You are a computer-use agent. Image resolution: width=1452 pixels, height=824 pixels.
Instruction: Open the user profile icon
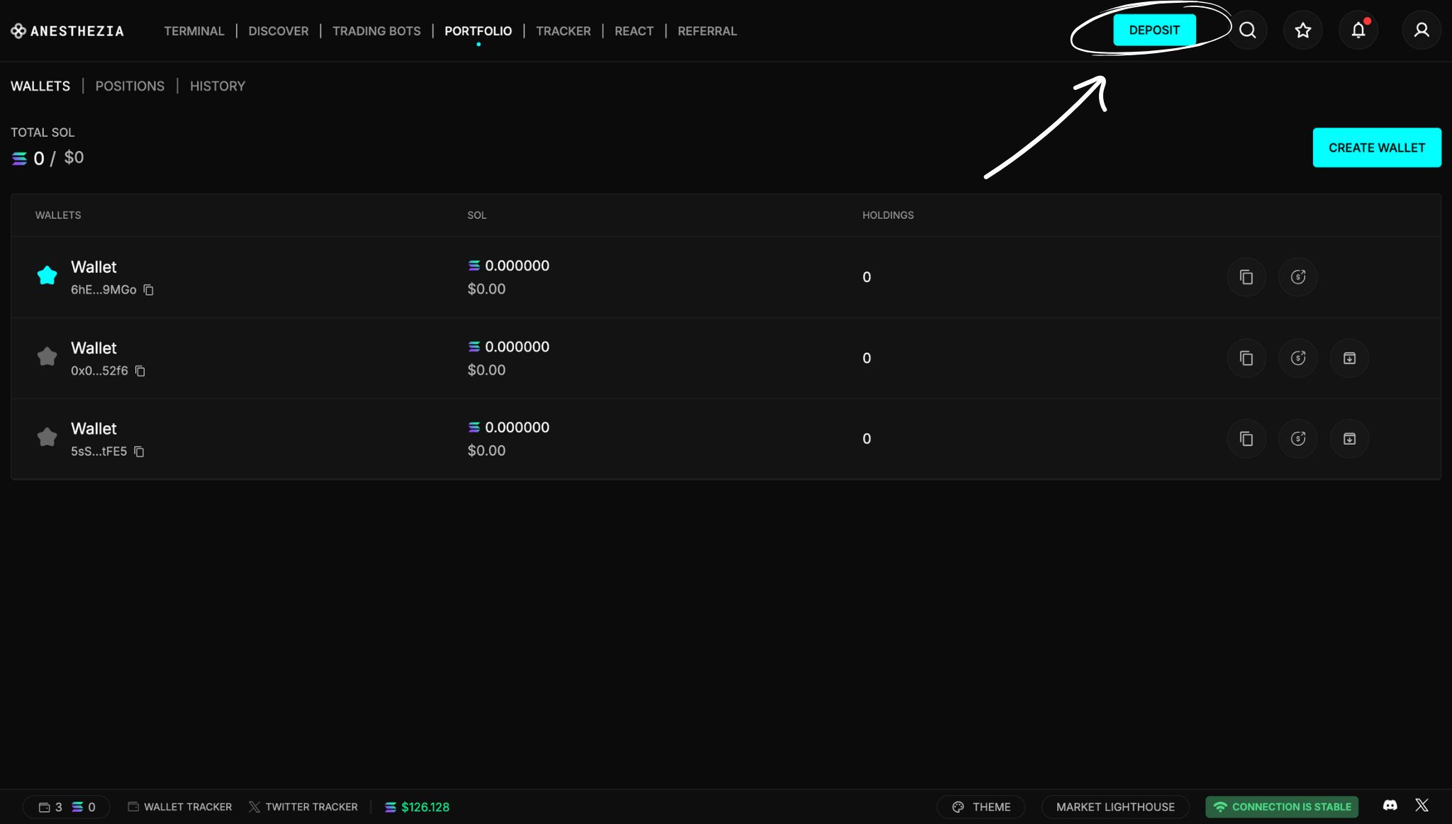tap(1421, 30)
